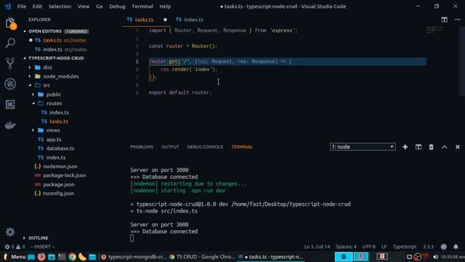Screen dimensions: 465x262
Task: Click the feedback smiley in the status bar
Action: (444, 247)
